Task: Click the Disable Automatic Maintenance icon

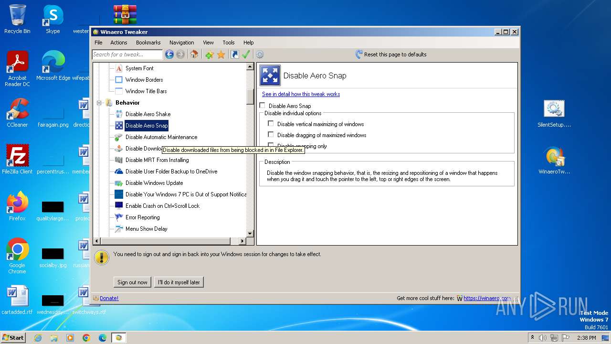Action: pyautogui.click(x=119, y=137)
